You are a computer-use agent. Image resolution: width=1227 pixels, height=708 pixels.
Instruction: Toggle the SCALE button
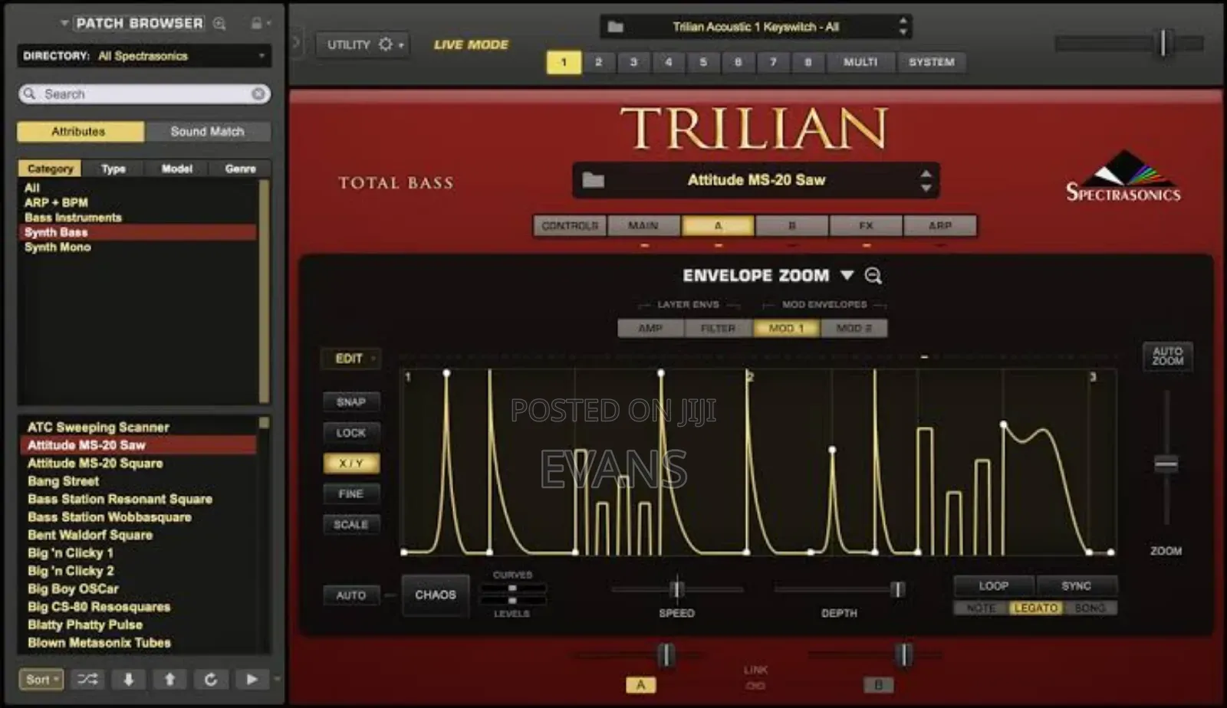(x=350, y=524)
